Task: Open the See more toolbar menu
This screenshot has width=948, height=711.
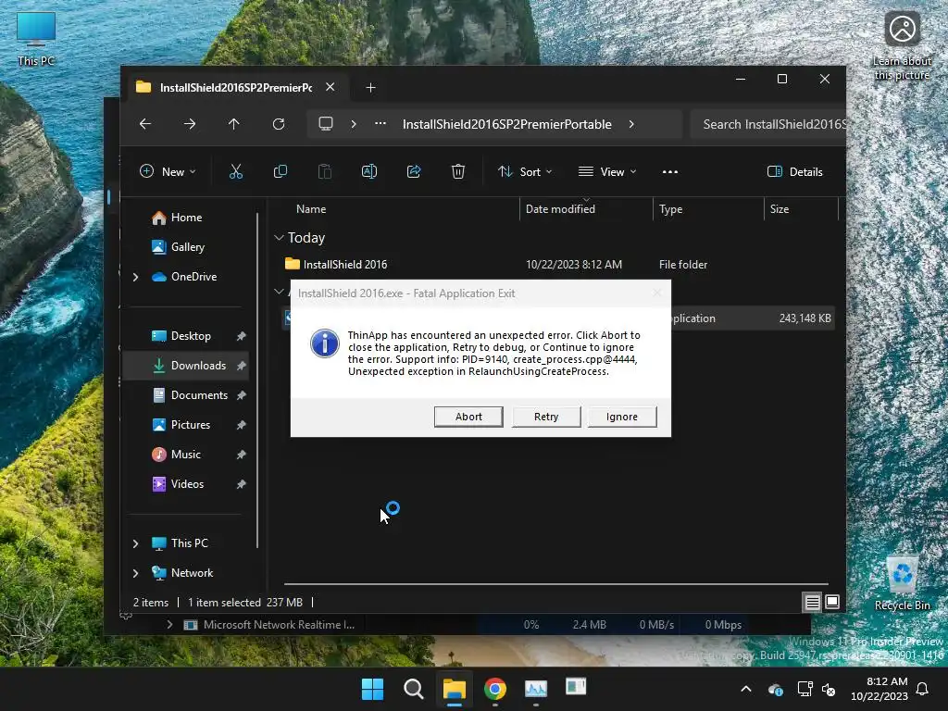Action: [670, 171]
